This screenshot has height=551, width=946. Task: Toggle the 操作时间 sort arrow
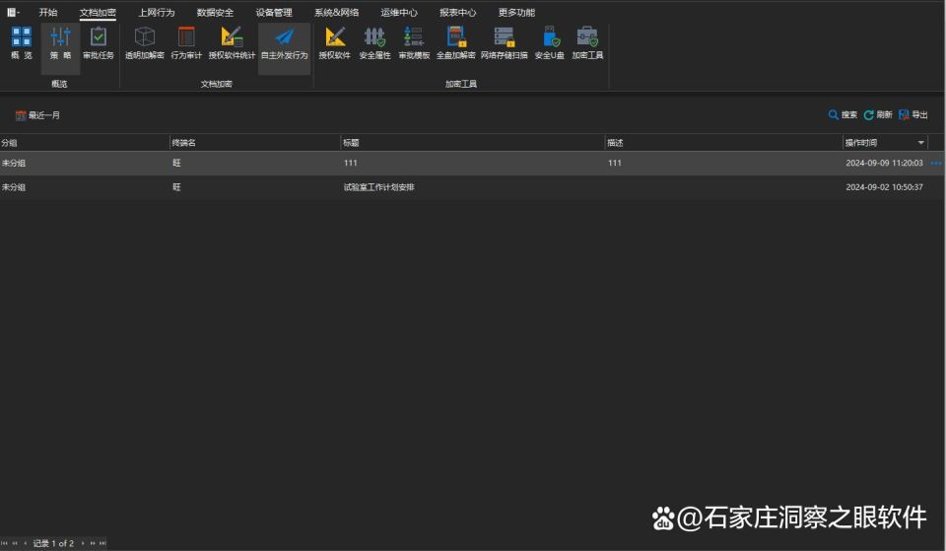click(x=921, y=143)
